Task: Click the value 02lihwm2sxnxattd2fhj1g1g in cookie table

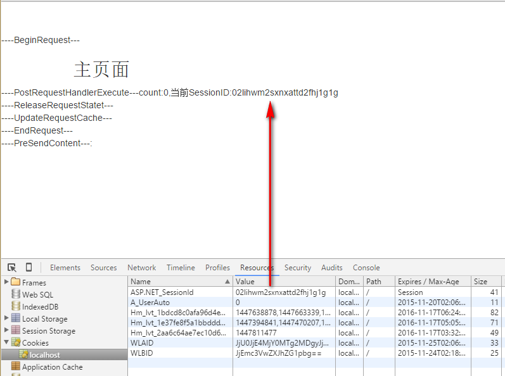Action: (281, 292)
